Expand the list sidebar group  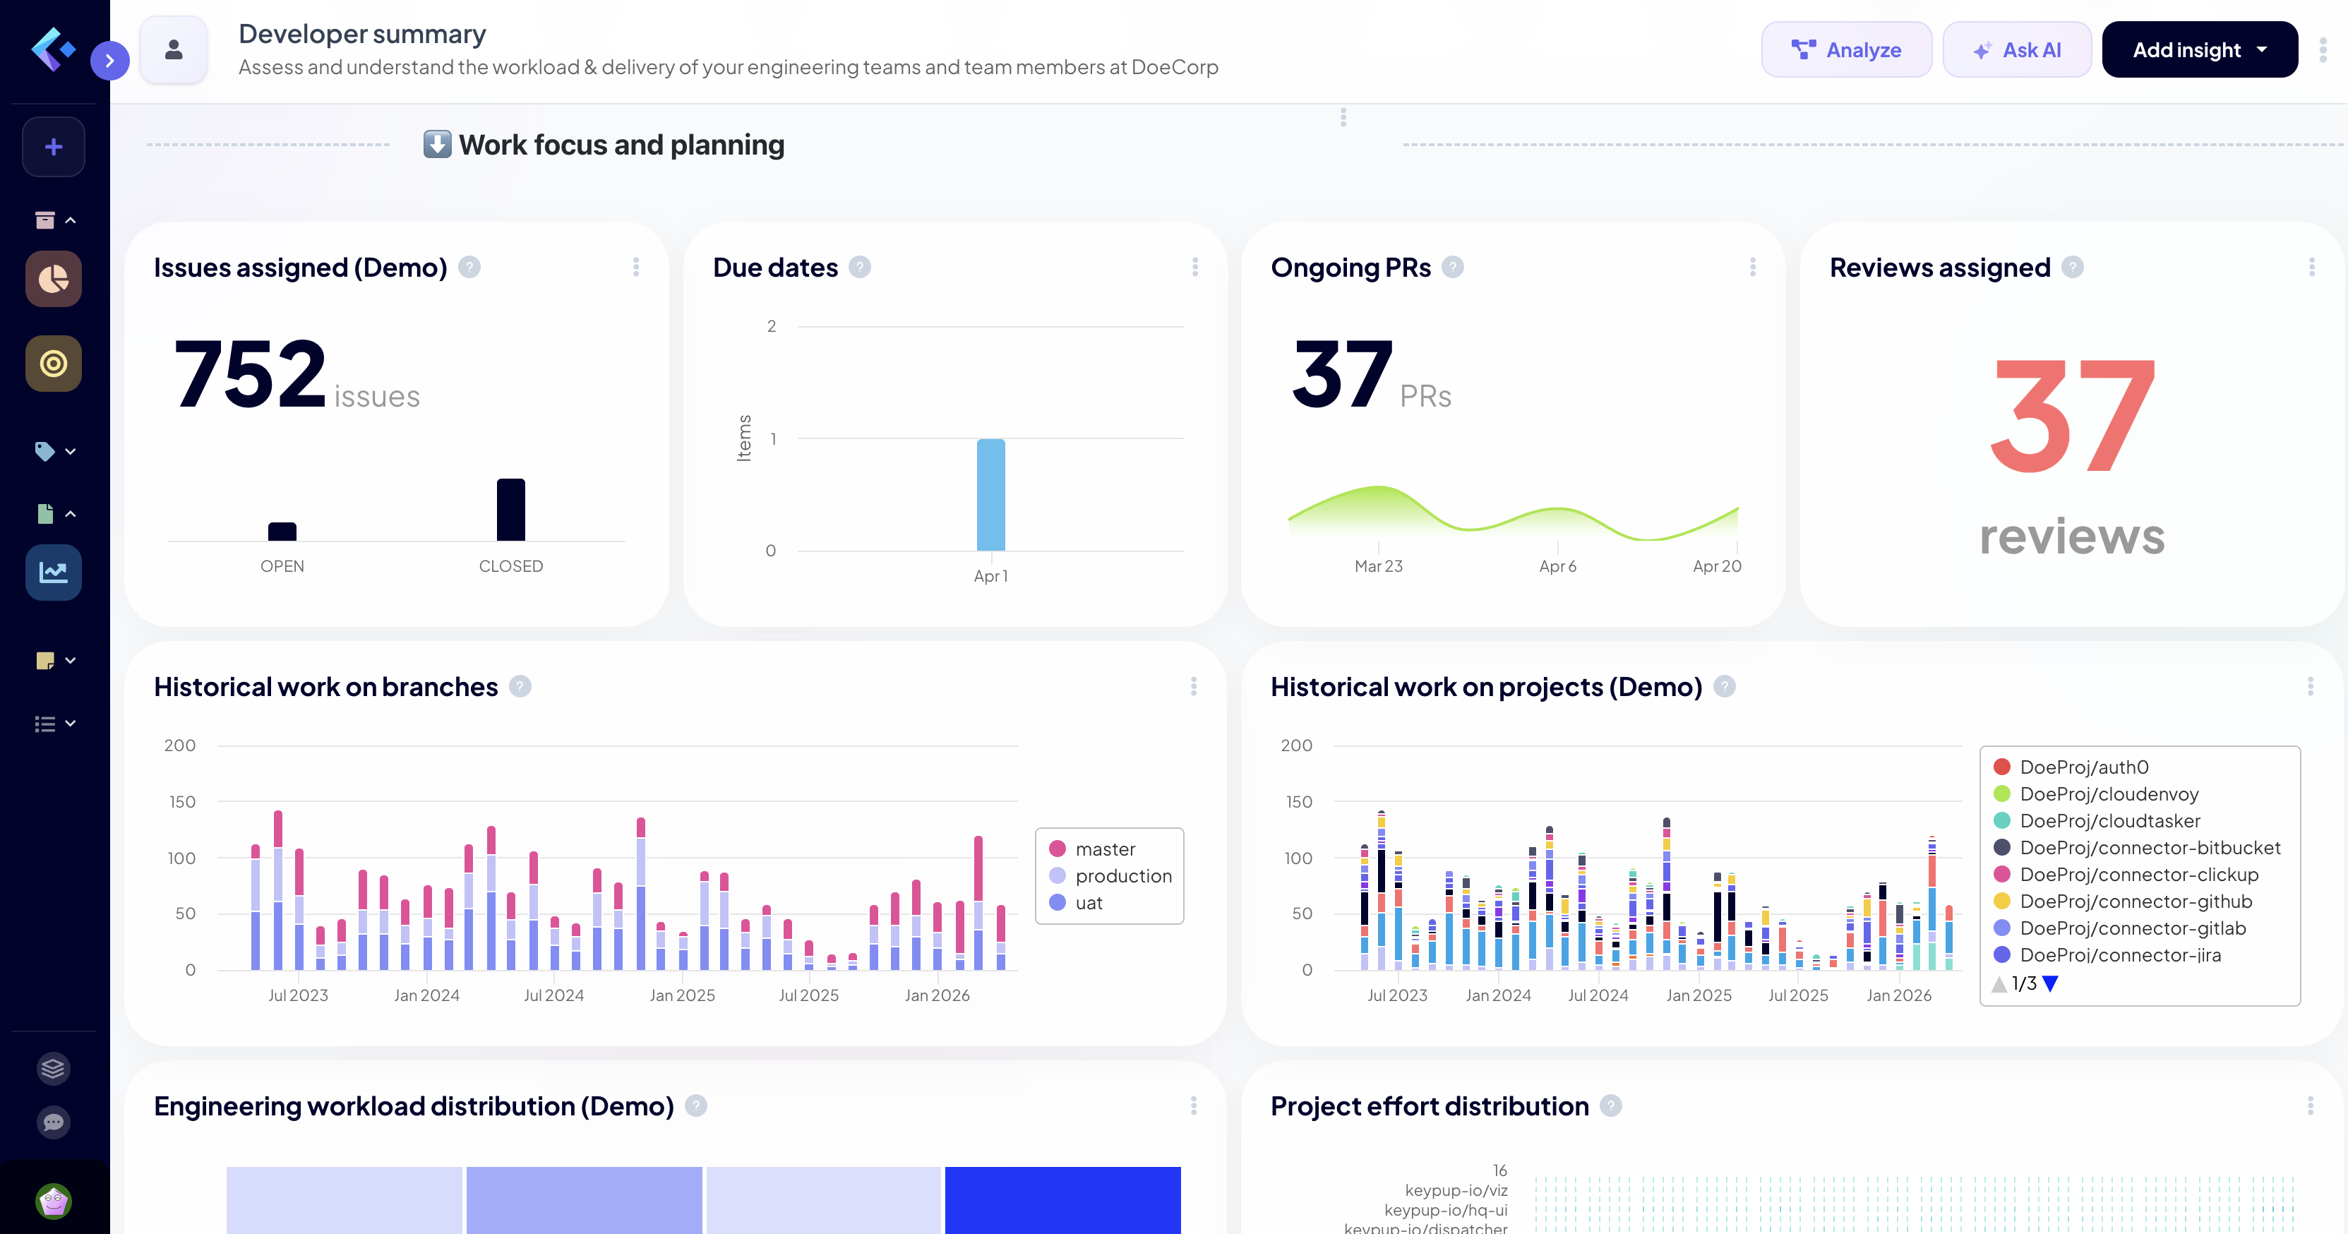tap(54, 724)
